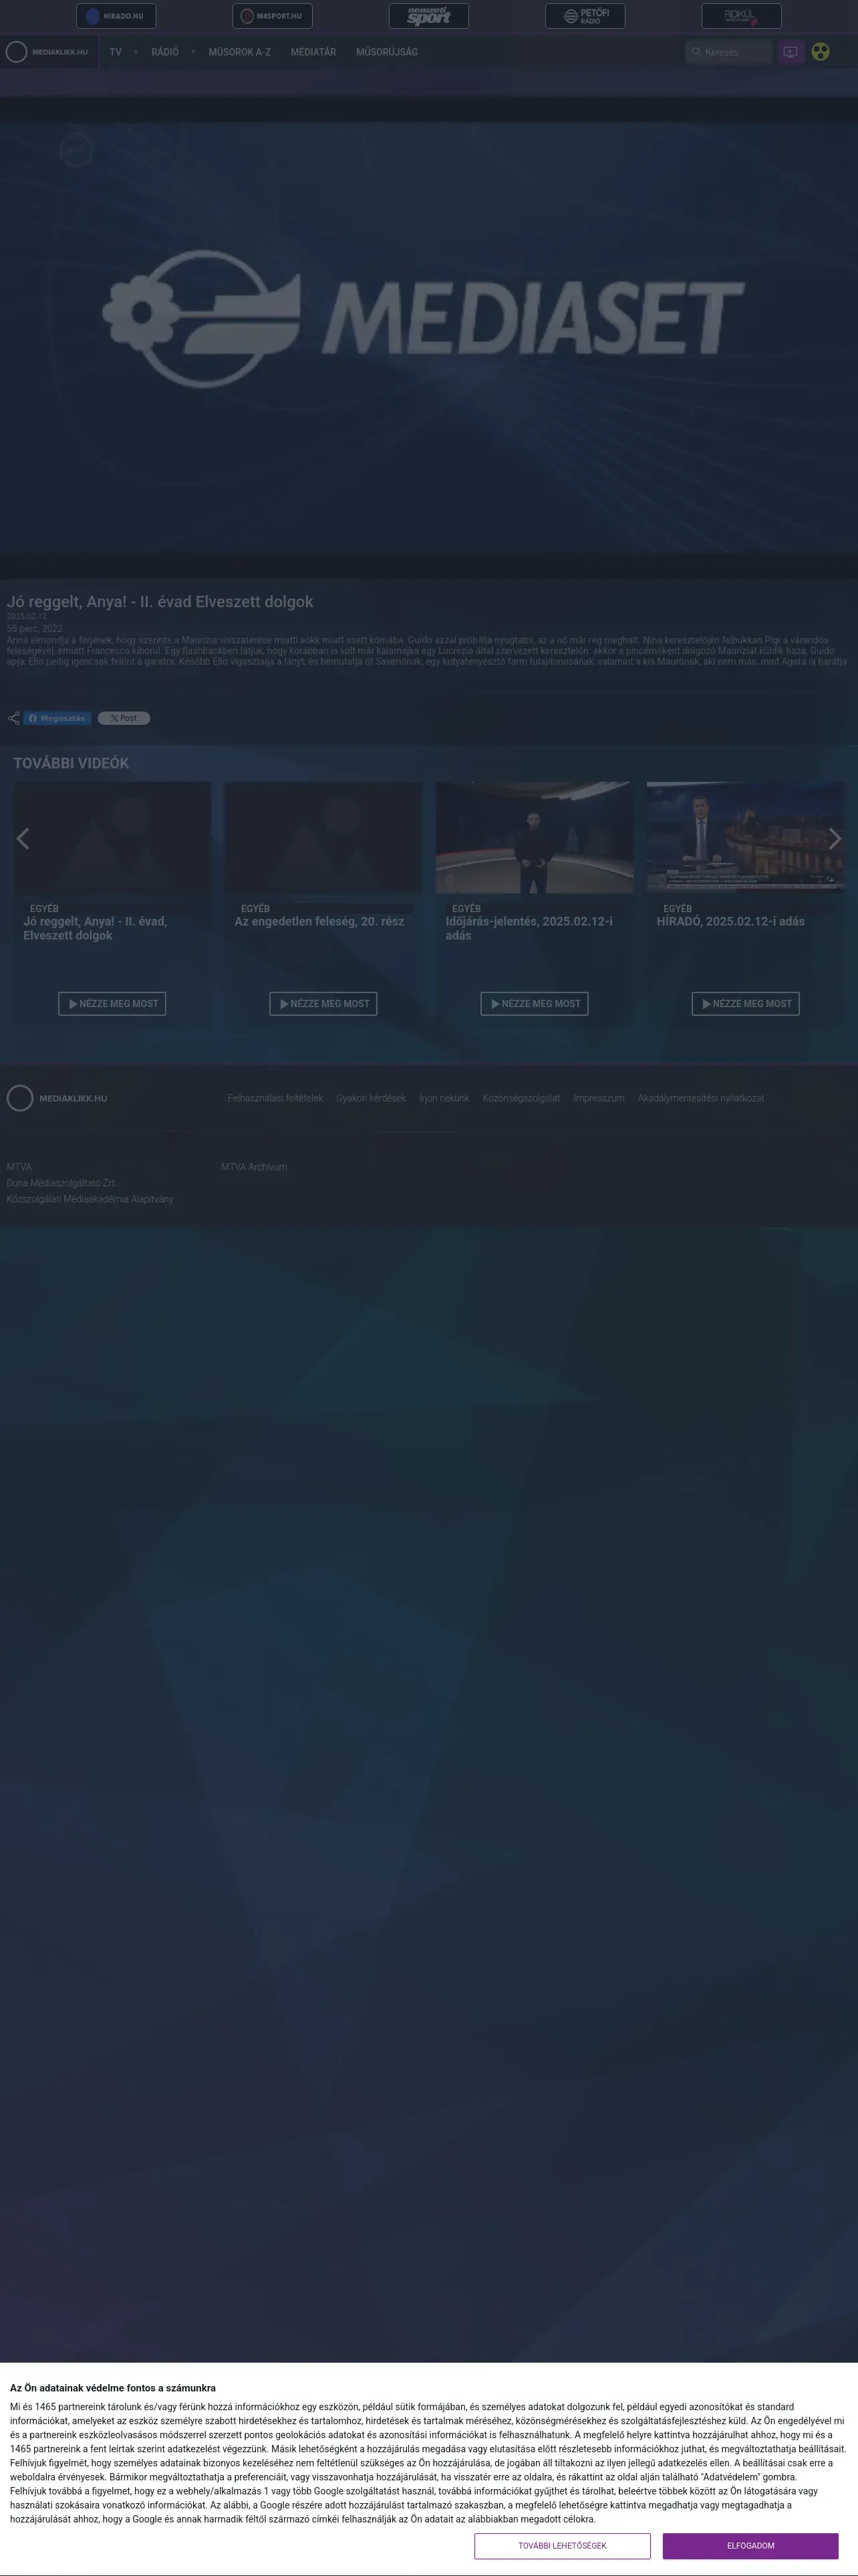Click the date text 2025.02.12.
The width and height of the screenshot is (858, 2576).
click(27, 617)
